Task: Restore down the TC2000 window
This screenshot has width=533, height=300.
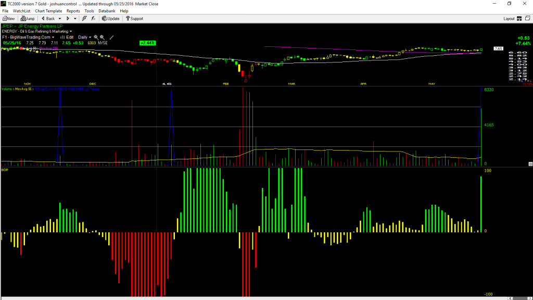Action: pos(509,4)
